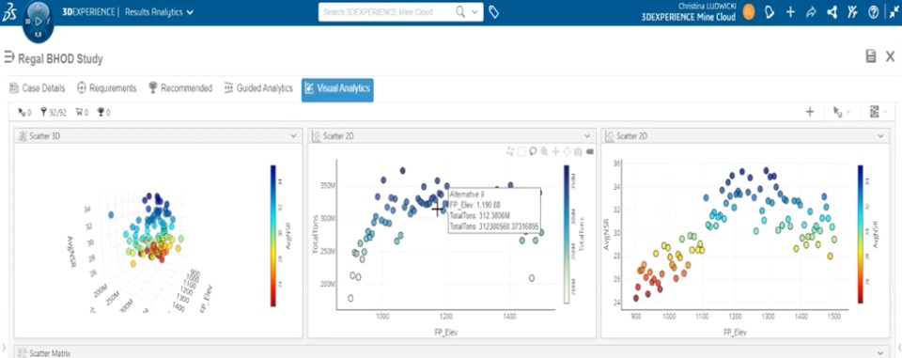The width and height of the screenshot is (902, 358).
Task: Click the camera snapshot icon in chart toolbar
Action: point(578,151)
